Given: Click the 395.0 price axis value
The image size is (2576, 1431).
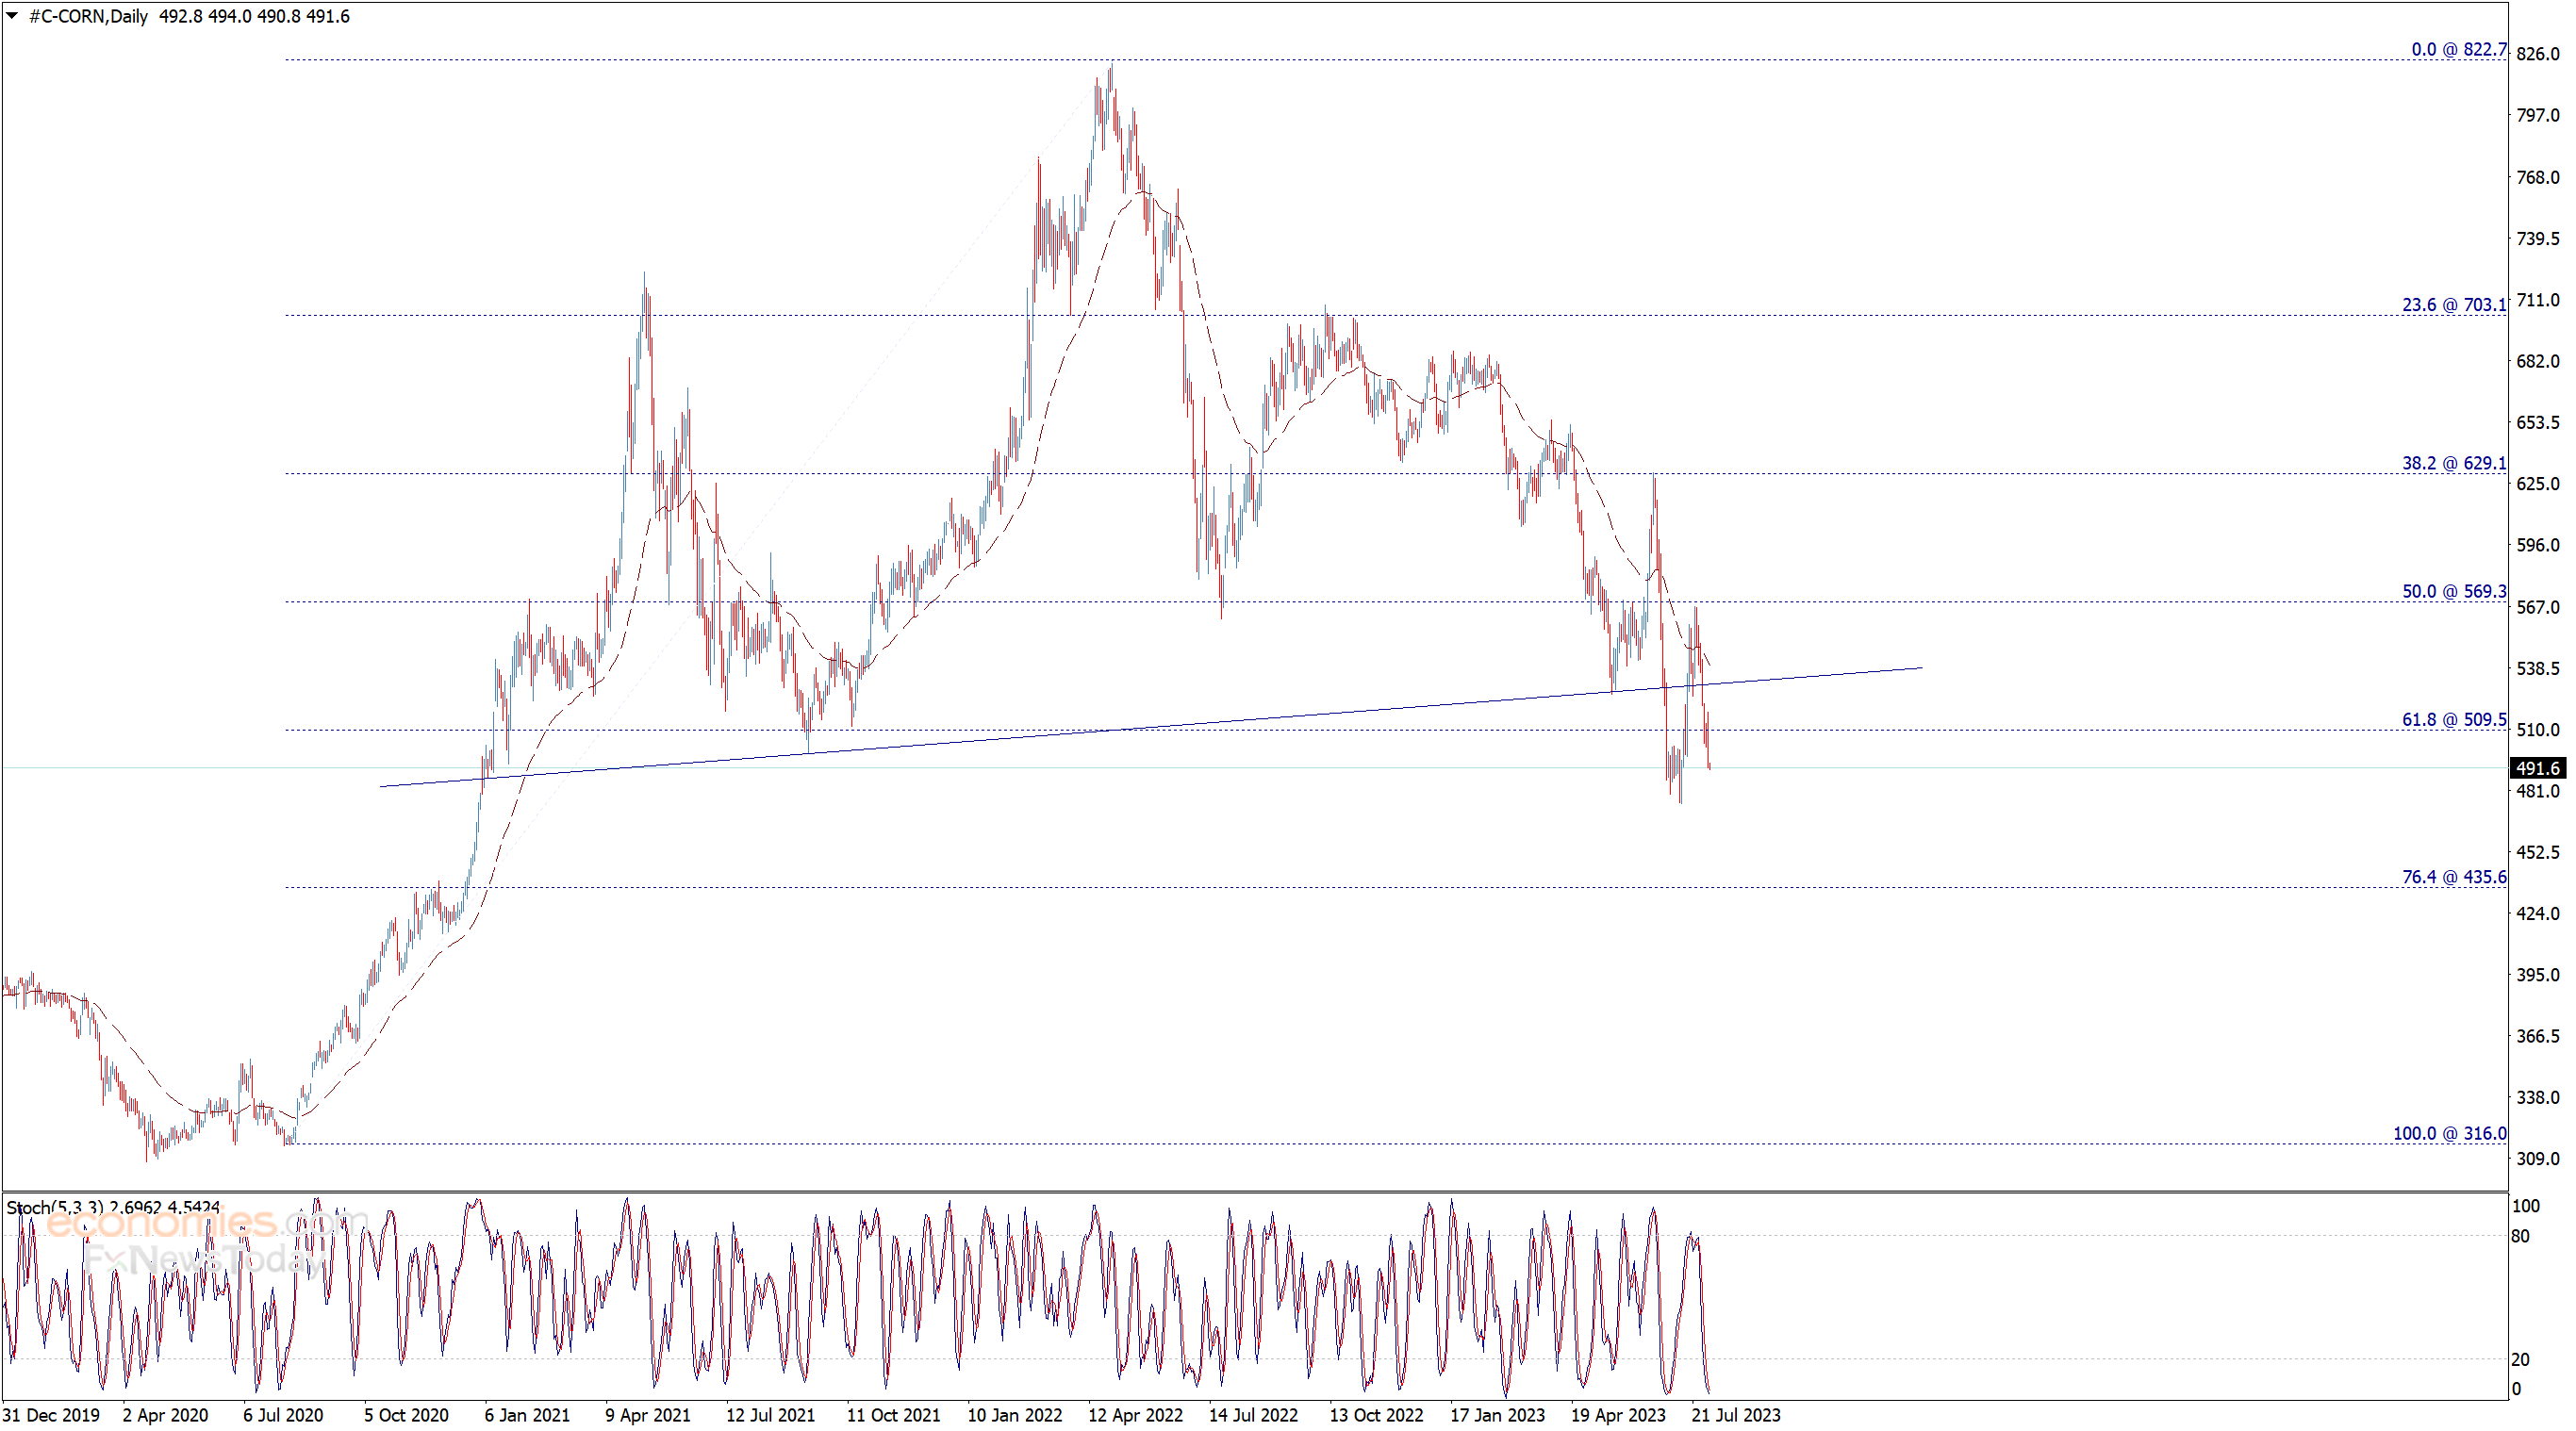Looking at the screenshot, I should point(2537,975).
